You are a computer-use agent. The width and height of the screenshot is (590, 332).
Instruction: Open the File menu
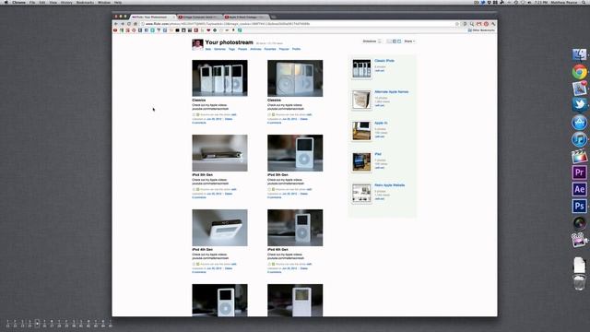[32, 2]
